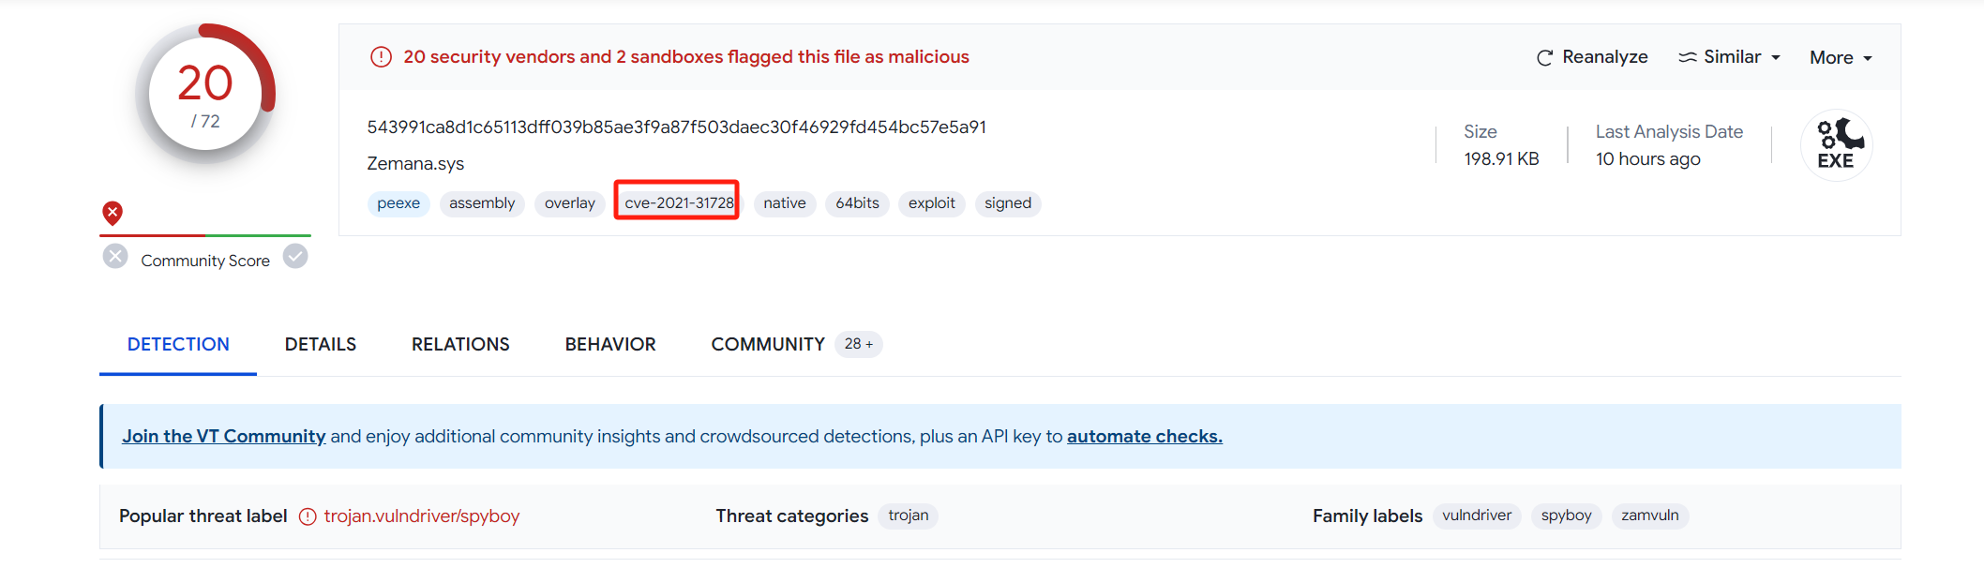Click the Reanalyze refresh icon
This screenshot has height=568, width=1984.
click(1544, 58)
